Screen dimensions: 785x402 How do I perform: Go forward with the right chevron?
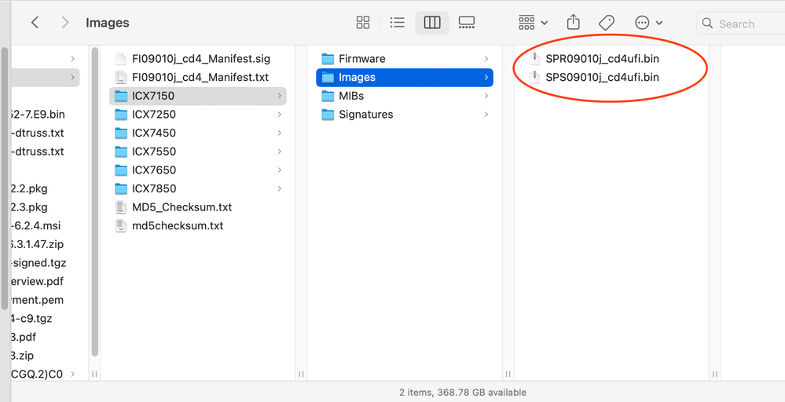(x=64, y=23)
